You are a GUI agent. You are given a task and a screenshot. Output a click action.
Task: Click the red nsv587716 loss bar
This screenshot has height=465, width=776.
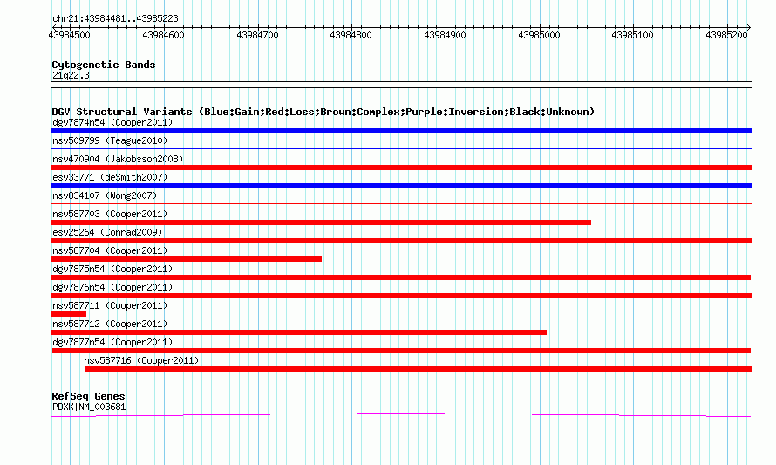(x=419, y=369)
